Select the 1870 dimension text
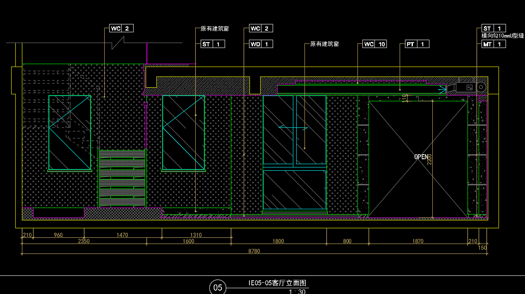Screen dimensions: 525x294 pyautogui.click(x=418, y=241)
